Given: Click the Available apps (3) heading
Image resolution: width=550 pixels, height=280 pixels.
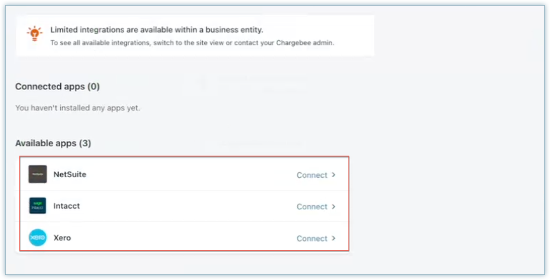Looking at the screenshot, I should (x=53, y=143).
